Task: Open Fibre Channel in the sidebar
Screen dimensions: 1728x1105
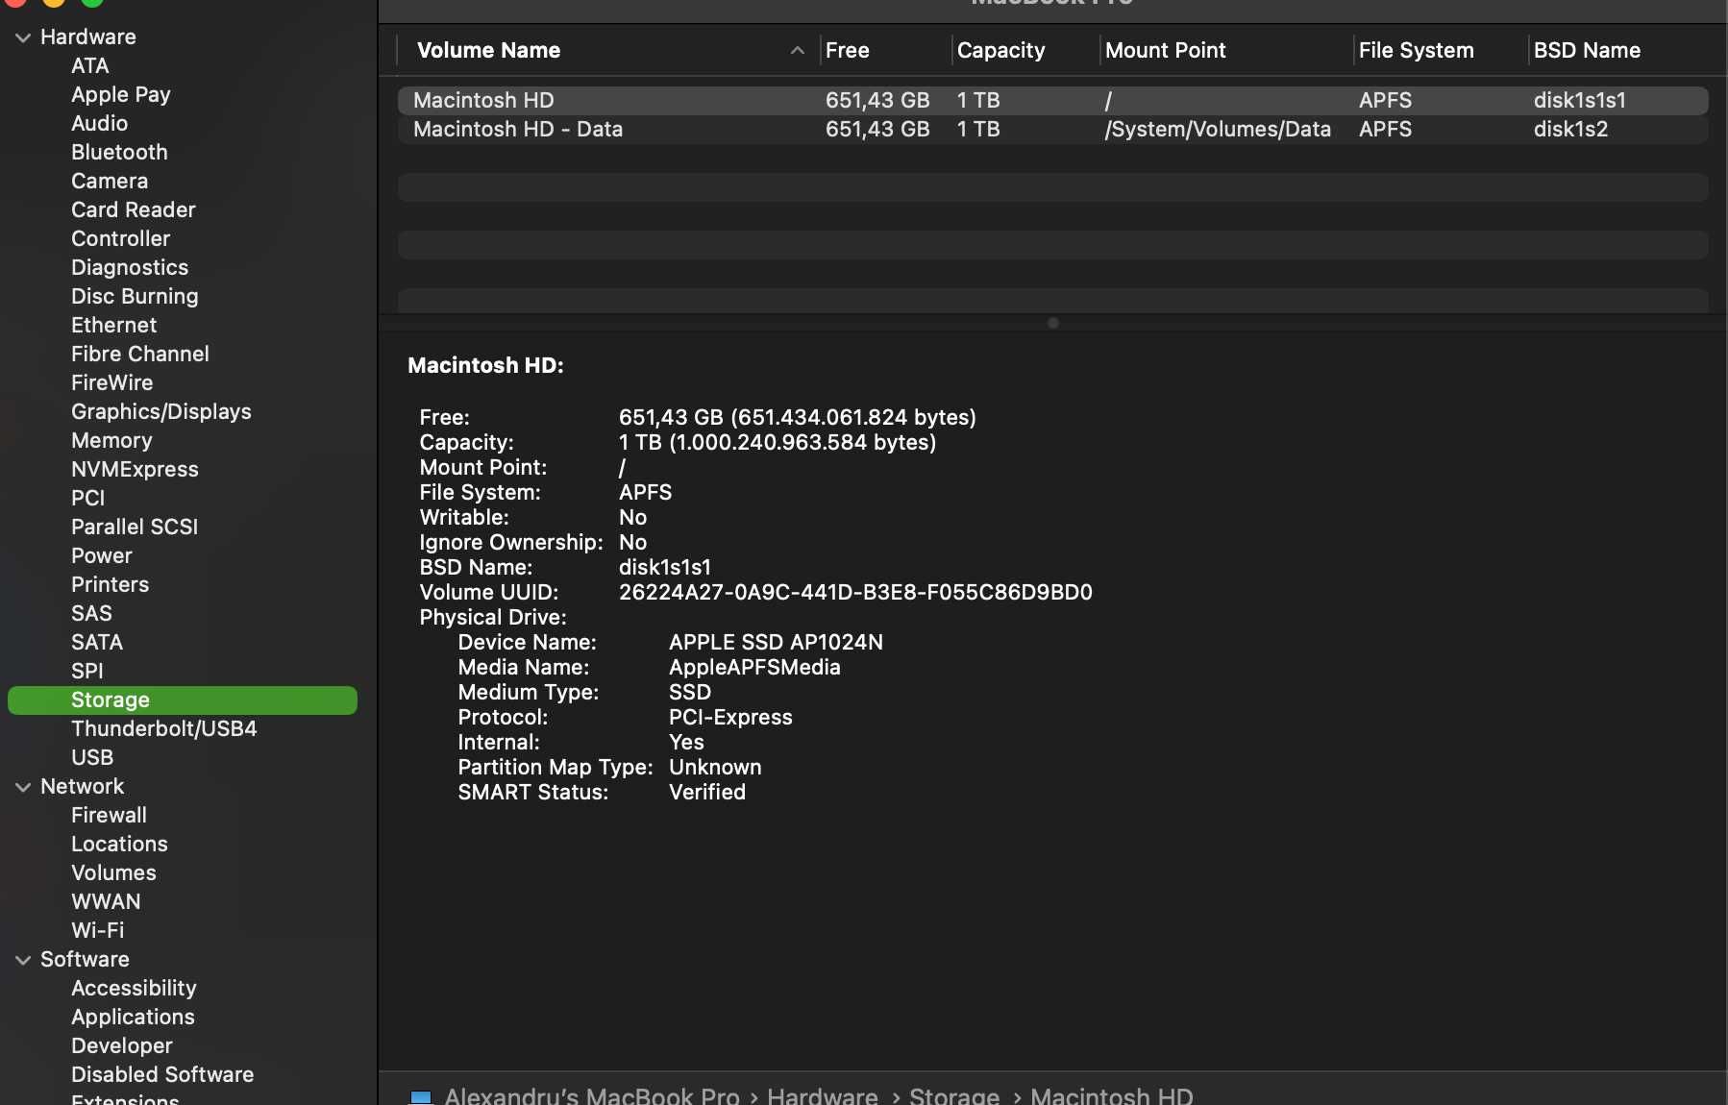Action: tap(139, 354)
